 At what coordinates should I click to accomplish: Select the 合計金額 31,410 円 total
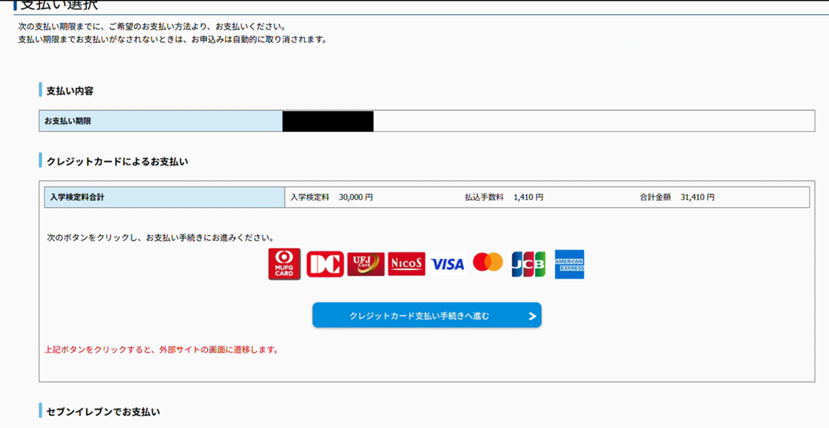677,197
